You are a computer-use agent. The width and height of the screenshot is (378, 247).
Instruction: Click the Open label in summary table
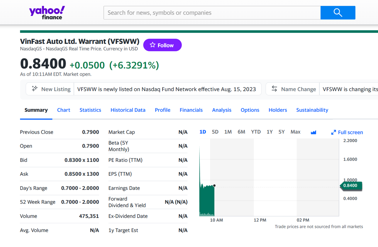pos(26,146)
